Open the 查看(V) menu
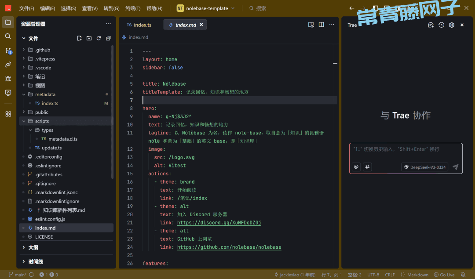 click(x=90, y=8)
